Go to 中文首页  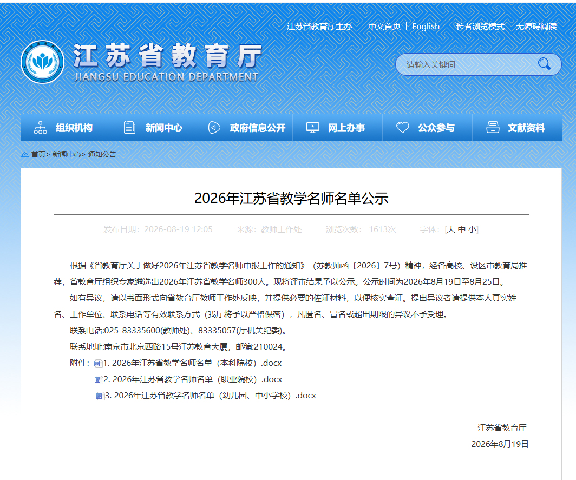384,27
